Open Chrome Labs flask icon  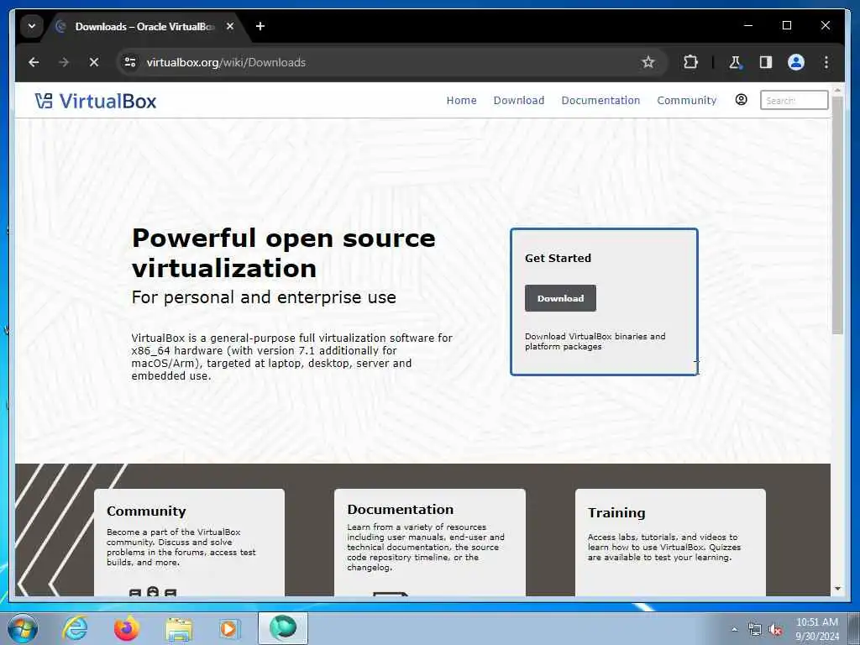735,62
